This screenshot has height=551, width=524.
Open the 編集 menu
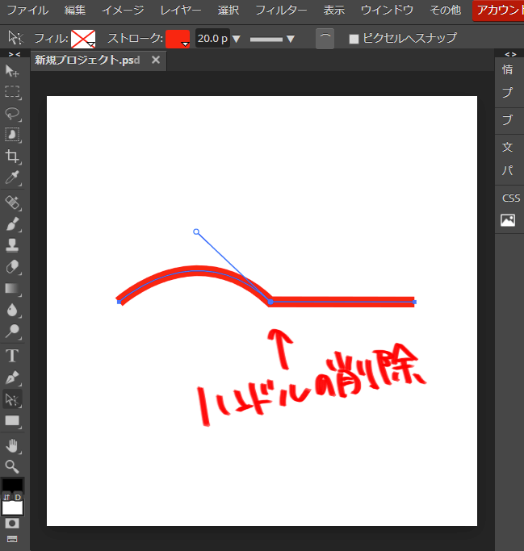[75, 10]
